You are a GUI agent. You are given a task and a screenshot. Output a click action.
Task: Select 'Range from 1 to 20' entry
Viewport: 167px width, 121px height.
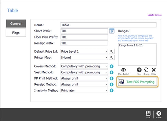click(131, 45)
